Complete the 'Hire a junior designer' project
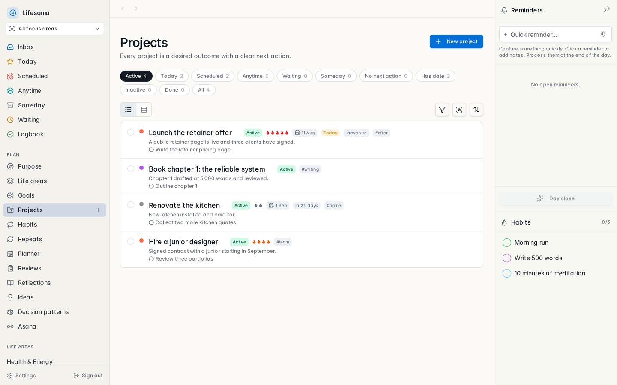Screen dimensions: 617x385 coord(131,241)
